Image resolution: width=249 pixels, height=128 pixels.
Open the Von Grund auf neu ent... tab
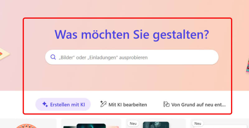pyautogui.click(x=195, y=104)
